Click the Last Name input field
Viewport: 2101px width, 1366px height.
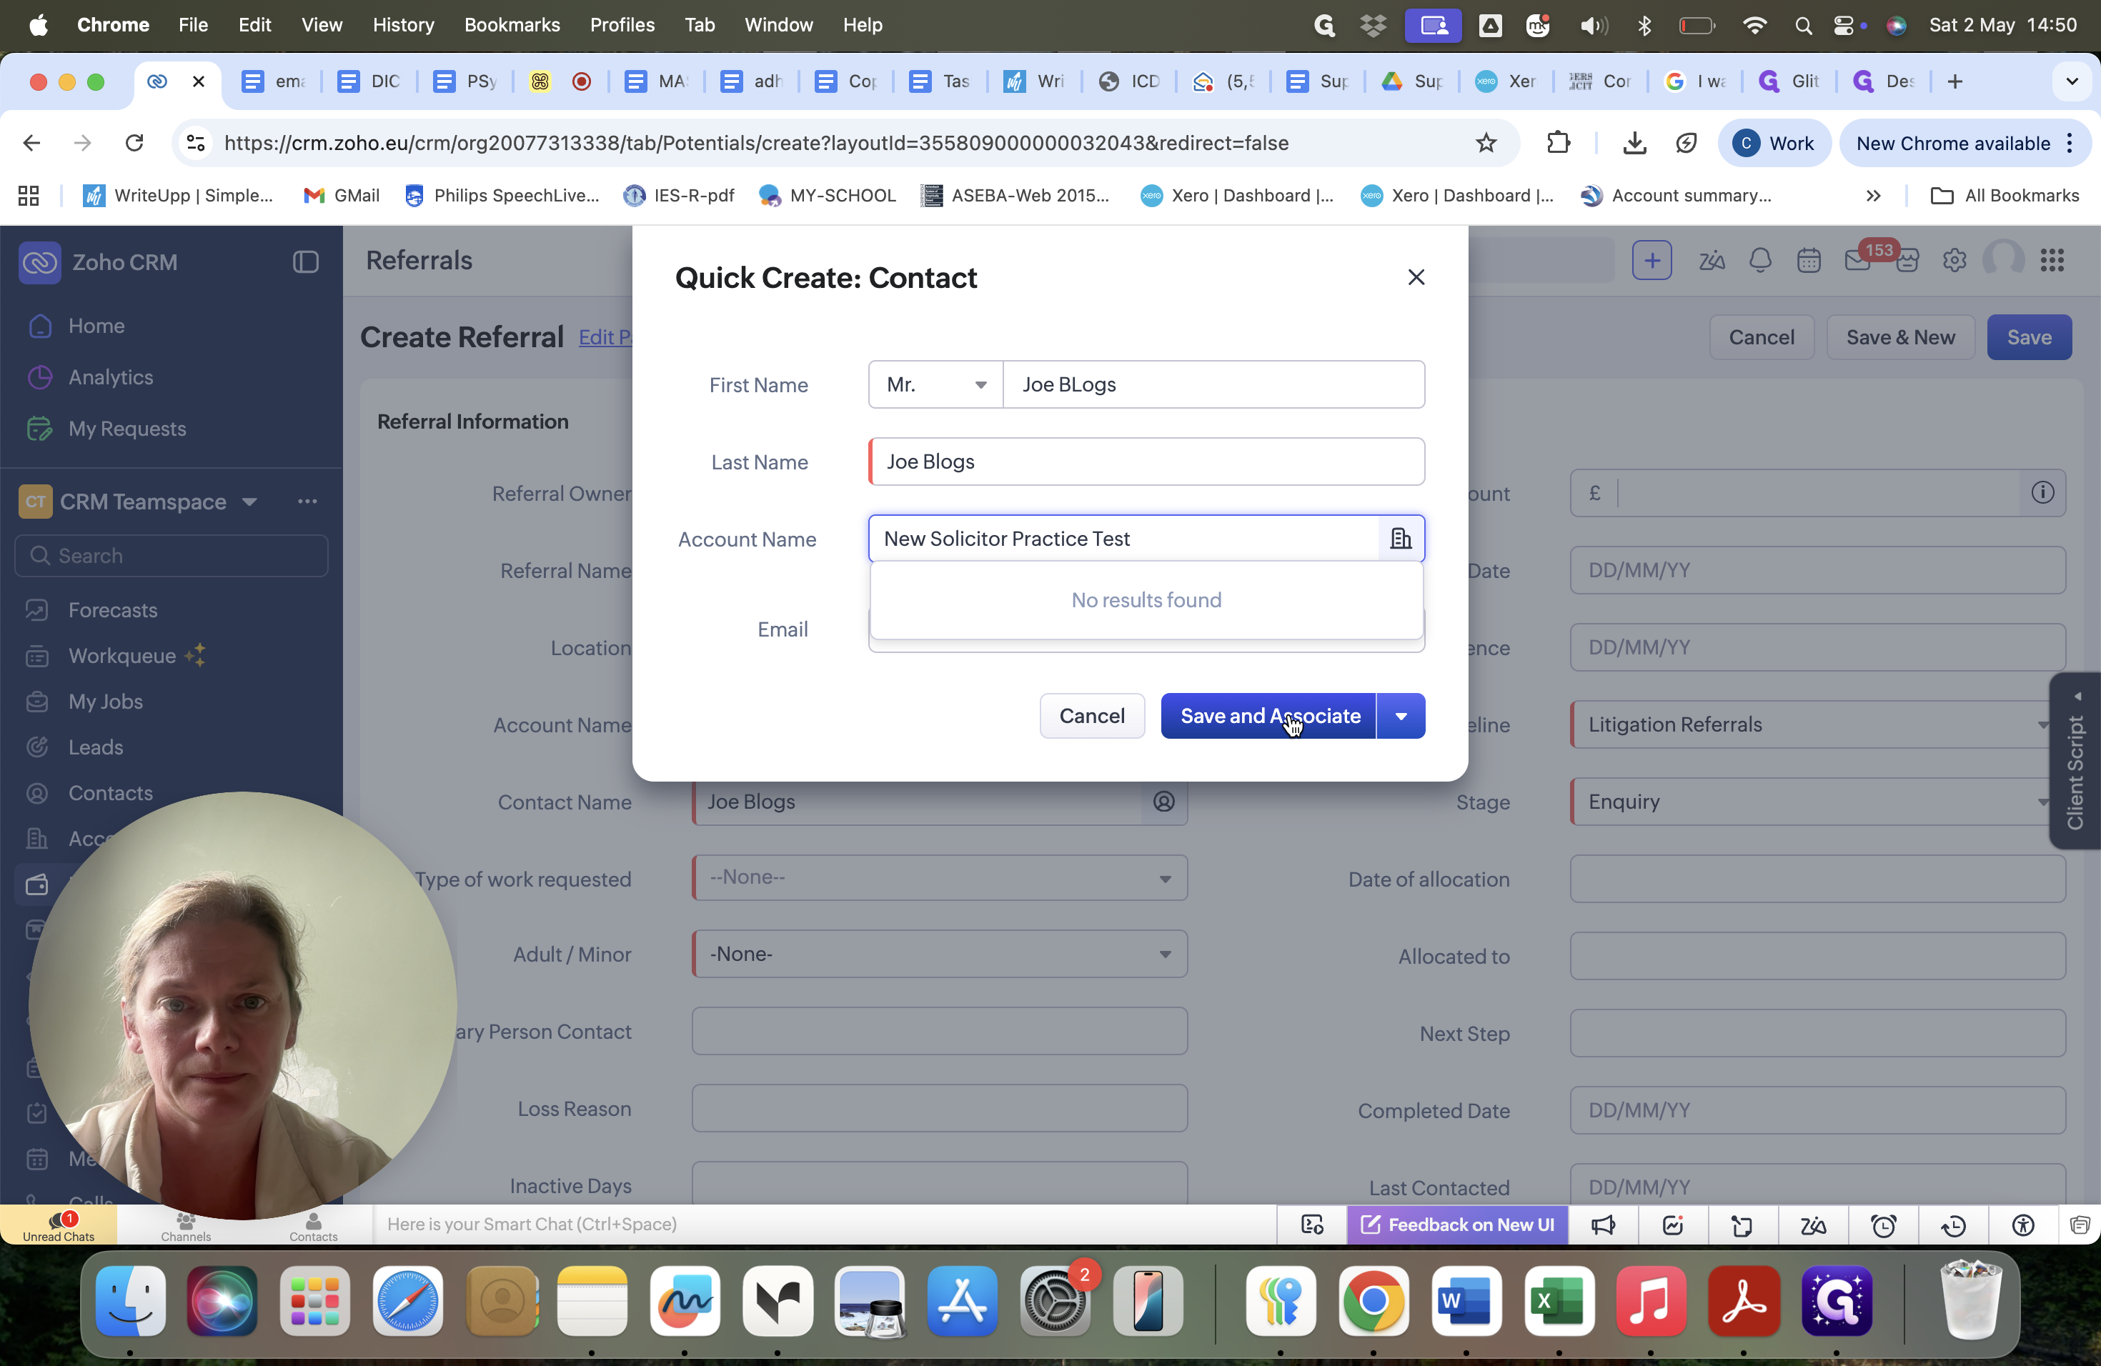(1147, 462)
